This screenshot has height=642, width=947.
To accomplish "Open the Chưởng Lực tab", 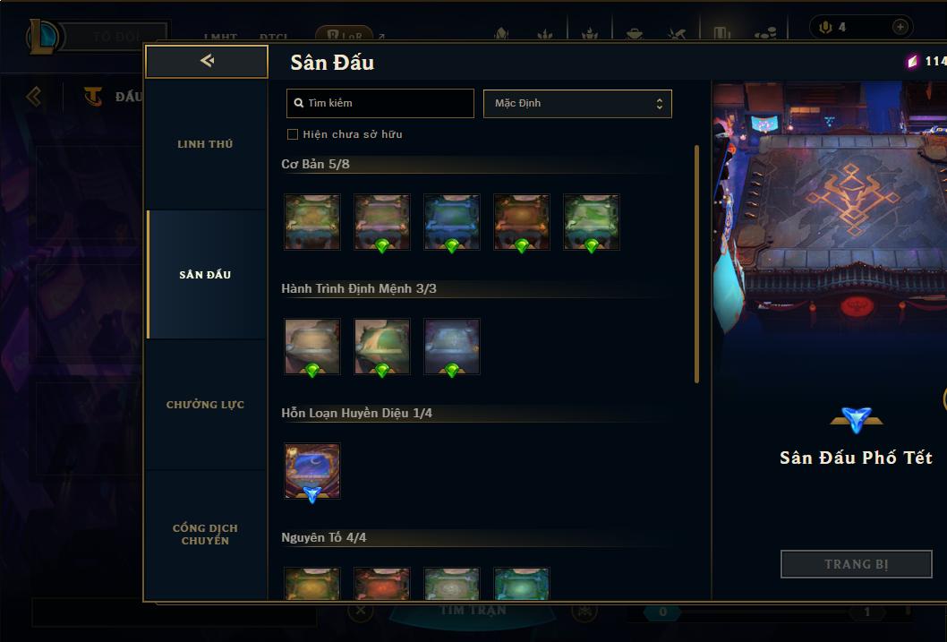I will tap(205, 405).
